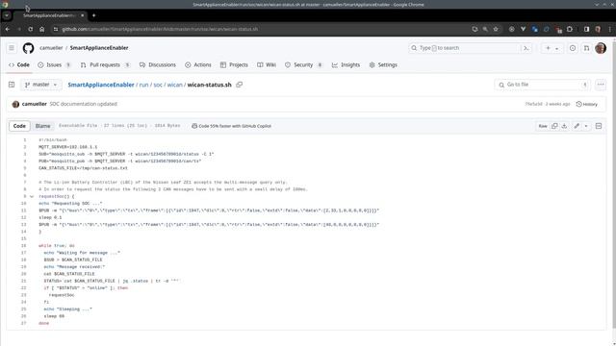Click the Chrome address bar URL

pos(160,29)
